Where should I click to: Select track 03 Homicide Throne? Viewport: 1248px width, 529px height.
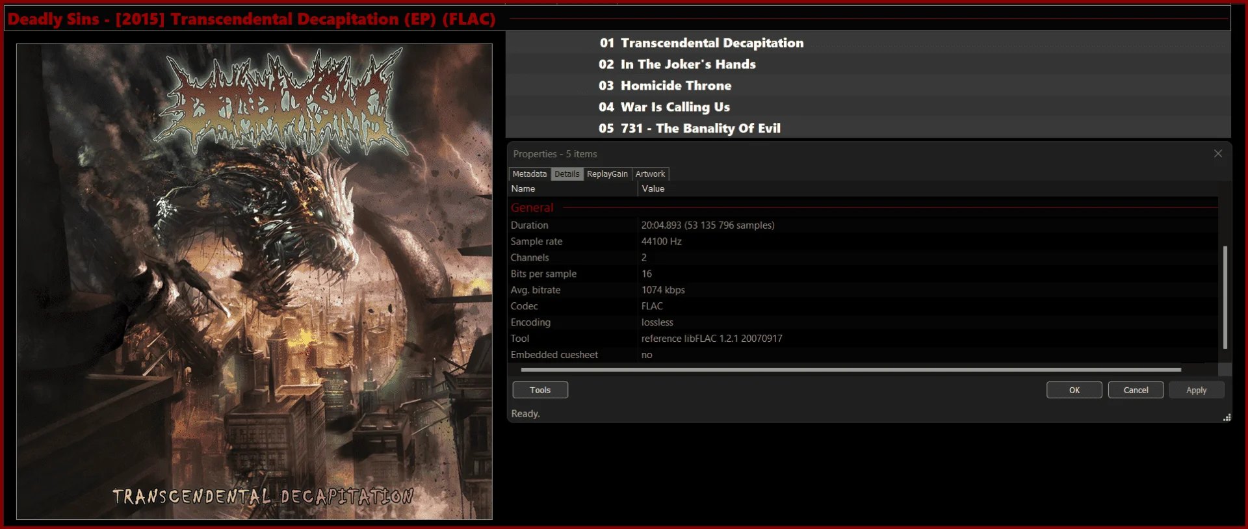click(868, 86)
